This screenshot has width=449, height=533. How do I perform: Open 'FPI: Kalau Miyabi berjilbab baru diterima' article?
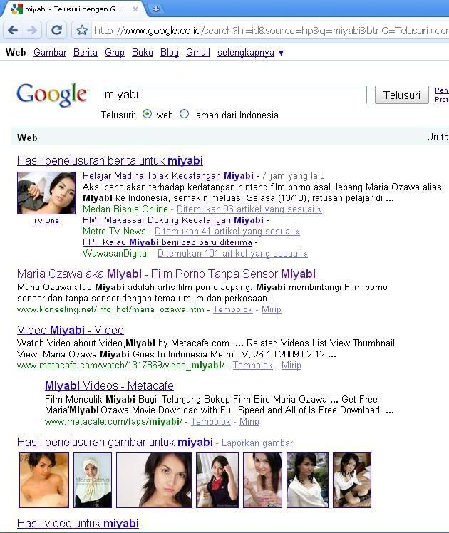tap(167, 242)
